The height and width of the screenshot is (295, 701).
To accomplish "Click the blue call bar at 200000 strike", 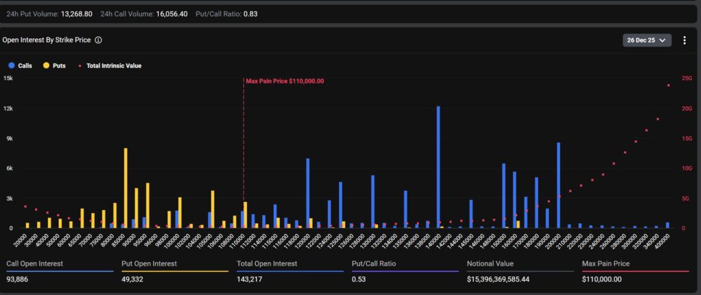I will coord(559,185).
